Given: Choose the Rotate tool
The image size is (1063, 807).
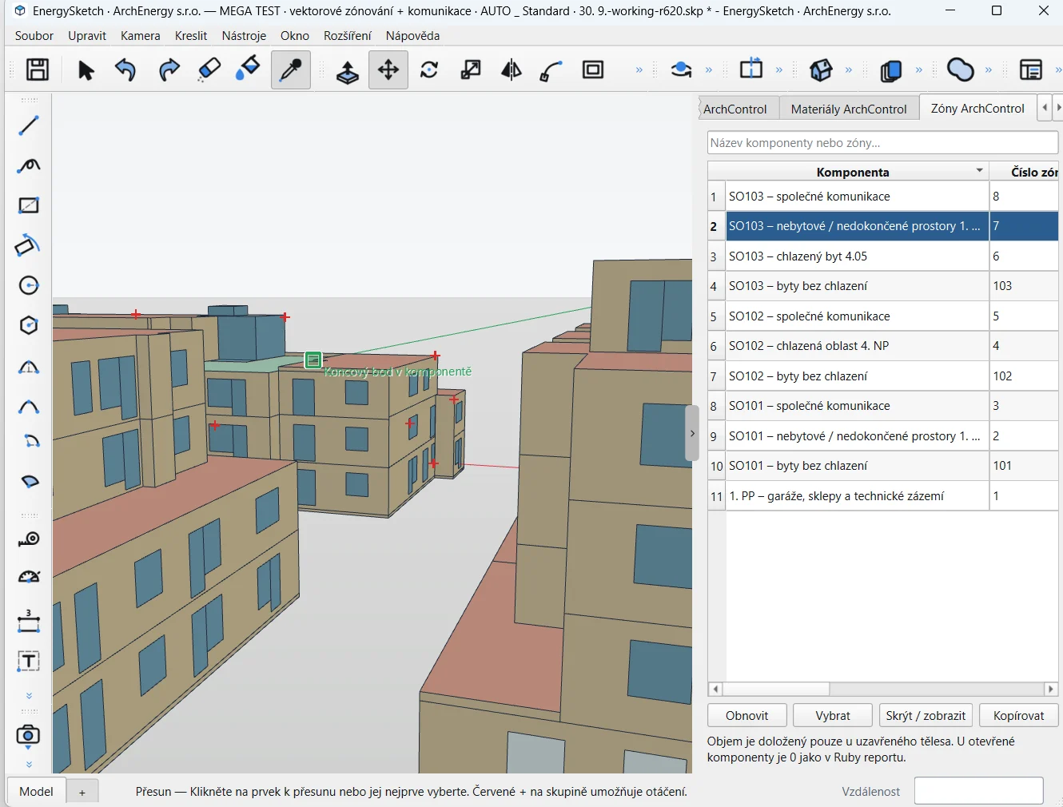Looking at the screenshot, I should [429, 70].
